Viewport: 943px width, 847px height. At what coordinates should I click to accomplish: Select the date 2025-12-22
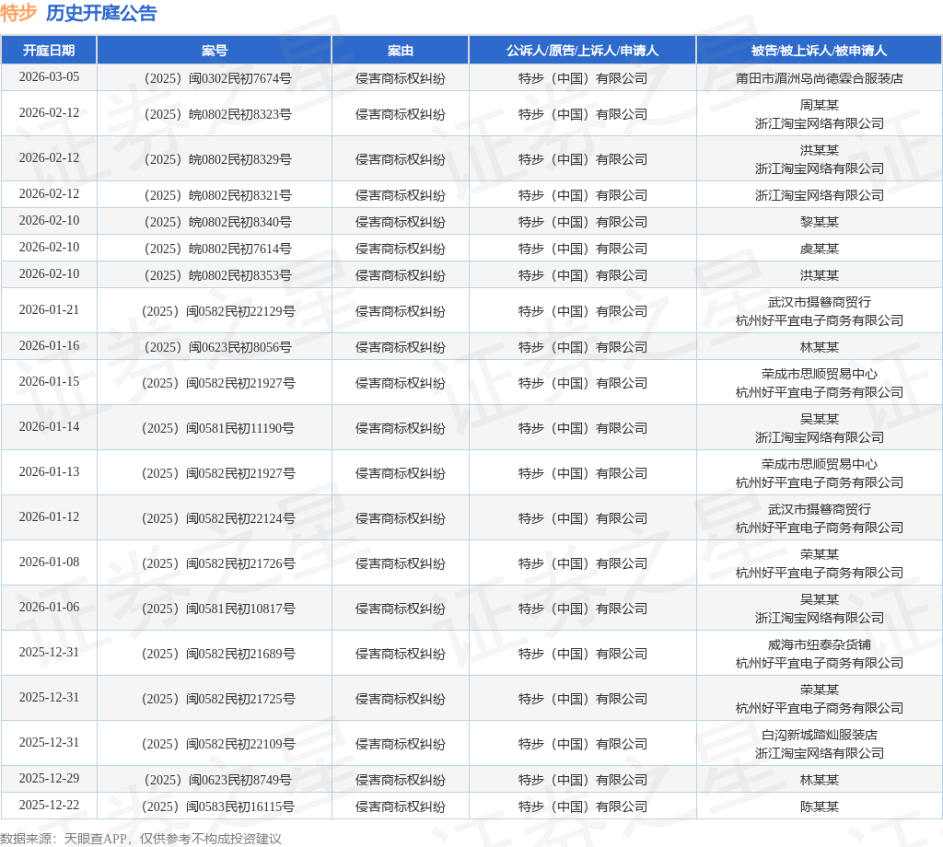(49, 805)
